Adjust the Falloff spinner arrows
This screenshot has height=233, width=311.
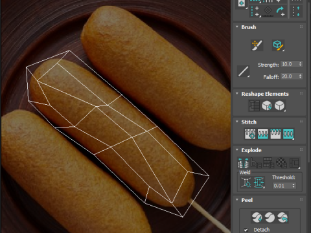coord(301,76)
